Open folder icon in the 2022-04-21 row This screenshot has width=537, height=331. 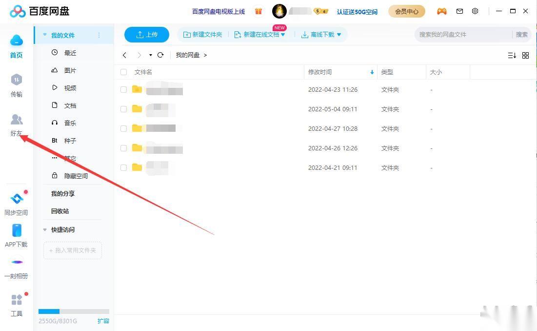(137, 167)
